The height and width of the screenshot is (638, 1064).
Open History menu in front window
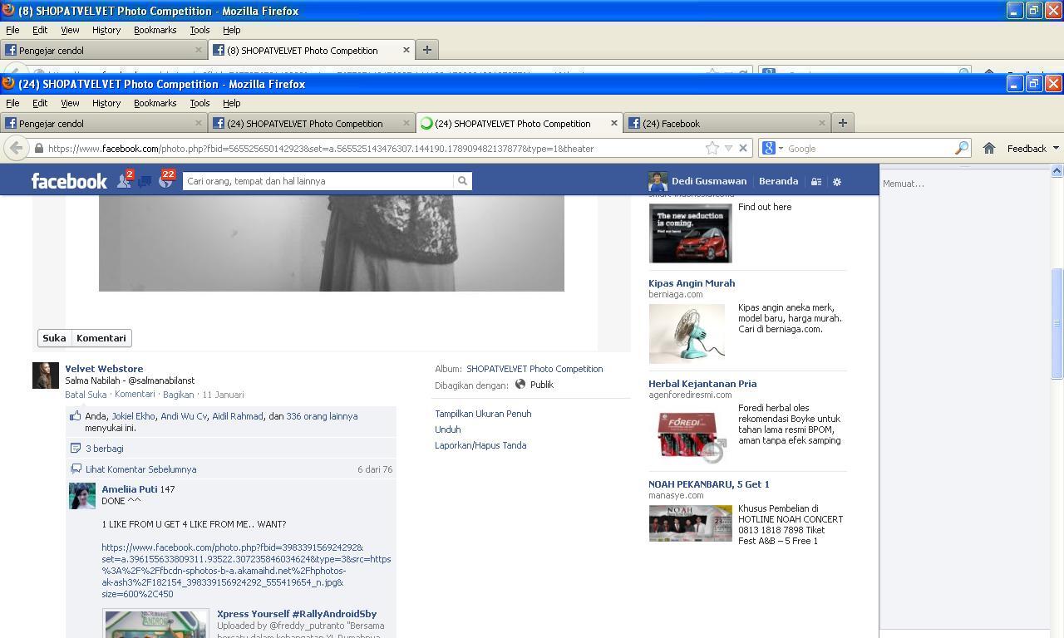106,103
